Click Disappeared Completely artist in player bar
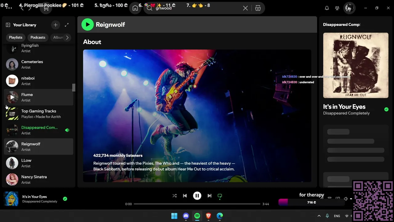 (x=40, y=201)
